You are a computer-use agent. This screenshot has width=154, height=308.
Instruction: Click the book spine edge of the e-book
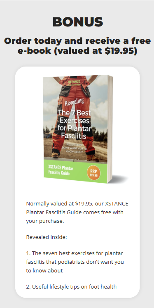coord(110,129)
